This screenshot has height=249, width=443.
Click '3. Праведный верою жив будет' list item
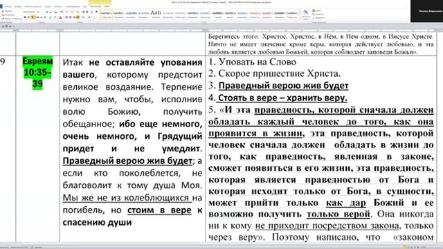(x=278, y=86)
